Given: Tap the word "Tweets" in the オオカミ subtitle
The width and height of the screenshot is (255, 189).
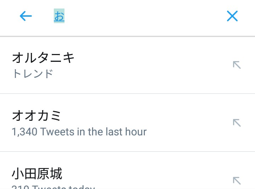Looking at the screenshot, I should [x=57, y=132].
